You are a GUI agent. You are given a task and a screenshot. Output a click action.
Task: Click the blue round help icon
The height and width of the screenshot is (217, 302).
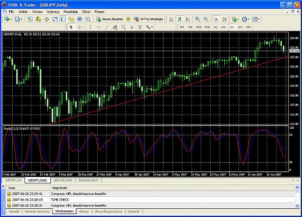(80, 19)
